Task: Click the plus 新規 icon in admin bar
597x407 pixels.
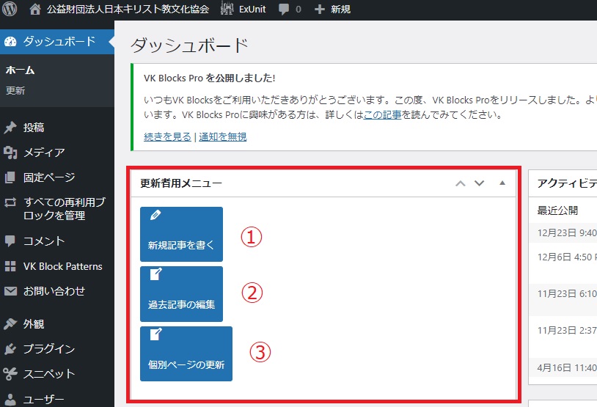Action: [319, 10]
